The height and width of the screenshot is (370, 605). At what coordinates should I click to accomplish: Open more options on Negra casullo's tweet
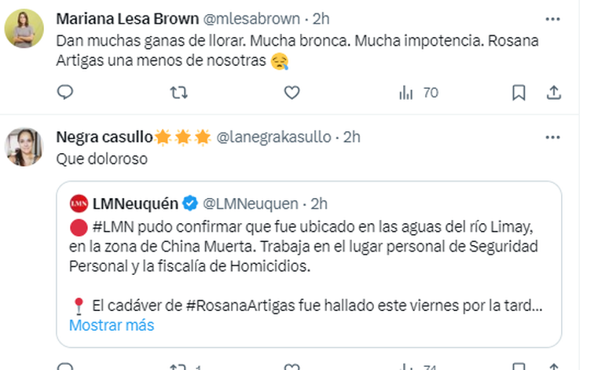553,137
